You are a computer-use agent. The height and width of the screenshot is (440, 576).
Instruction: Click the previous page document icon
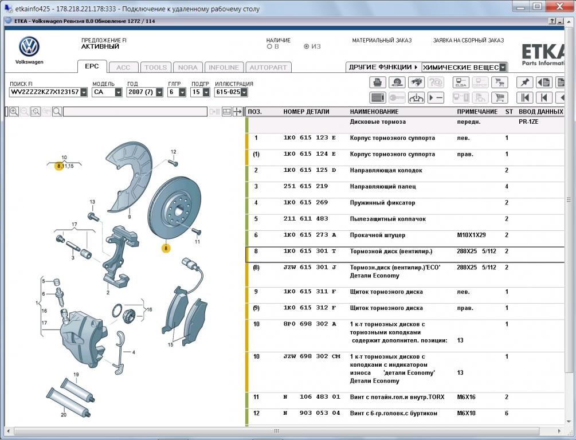click(544, 82)
